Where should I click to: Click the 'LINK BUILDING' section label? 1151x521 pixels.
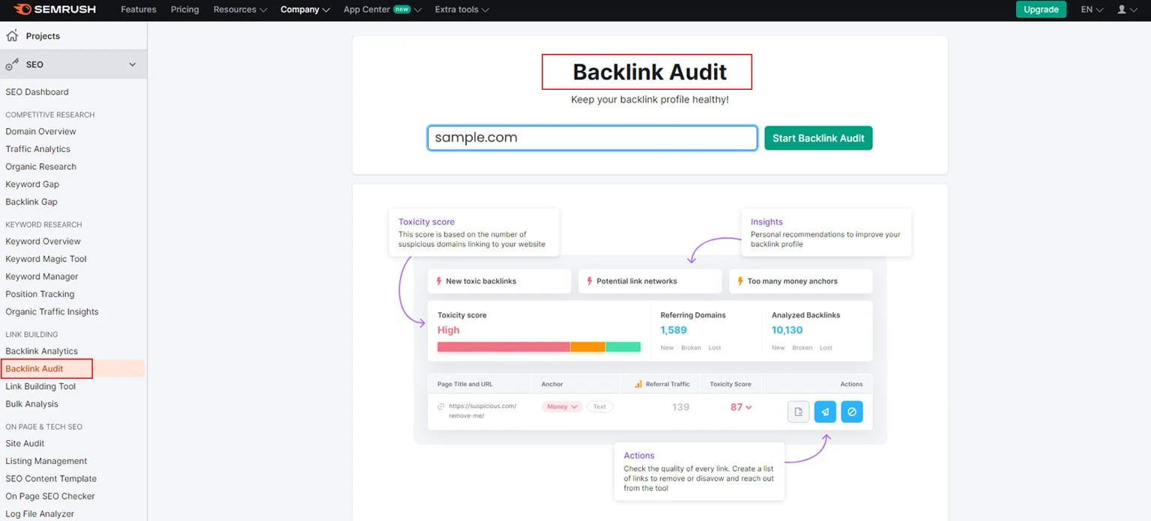[31, 335]
